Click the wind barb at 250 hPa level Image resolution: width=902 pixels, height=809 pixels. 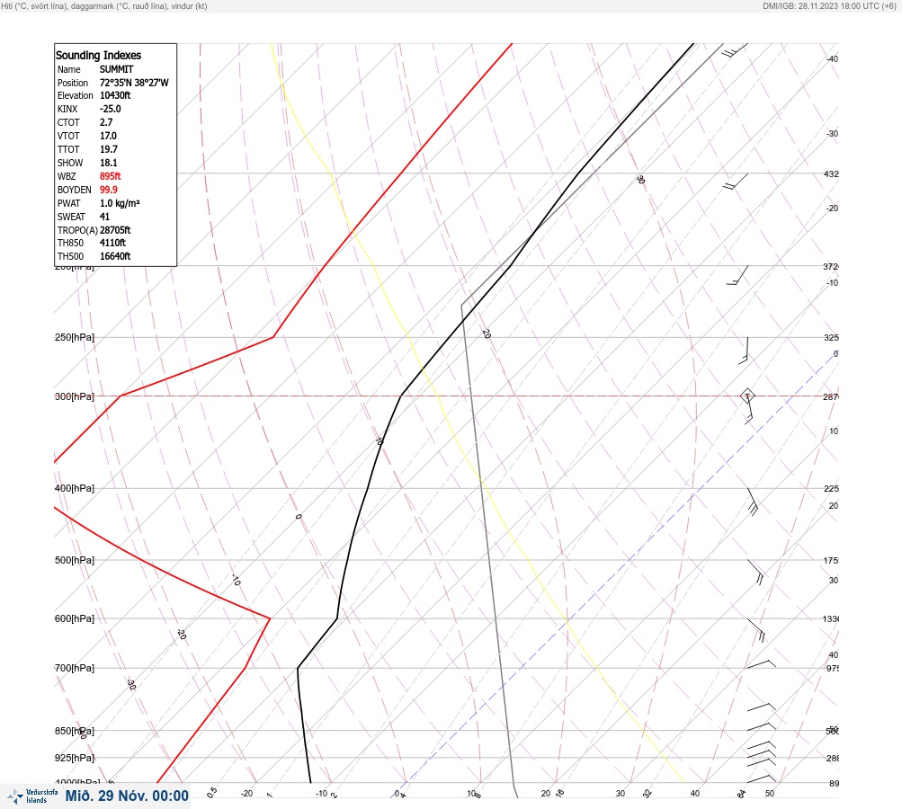(744, 351)
